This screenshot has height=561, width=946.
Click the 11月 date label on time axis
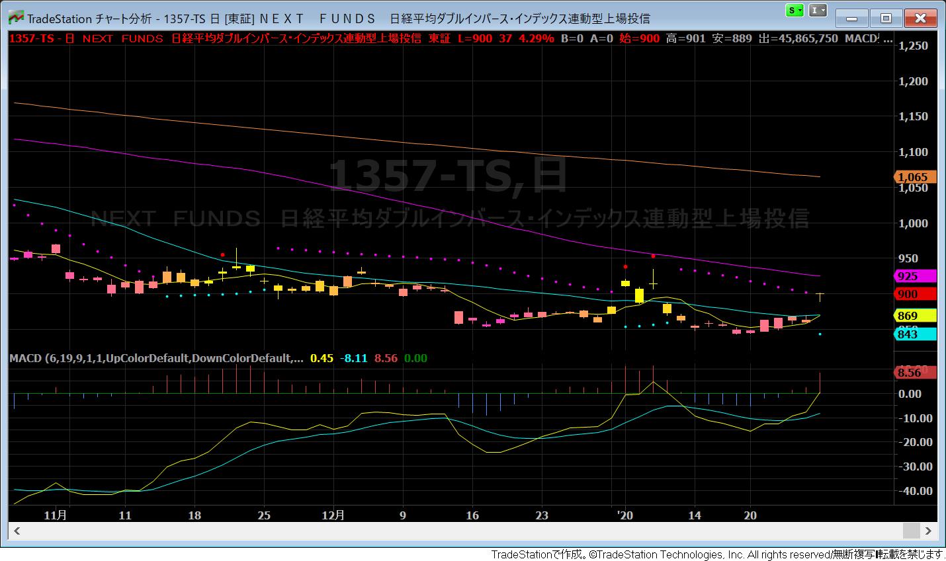[57, 514]
